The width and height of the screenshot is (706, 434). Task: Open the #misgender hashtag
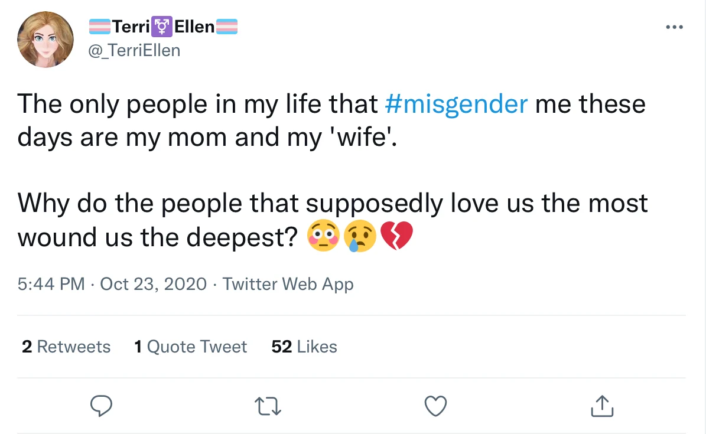456,104
